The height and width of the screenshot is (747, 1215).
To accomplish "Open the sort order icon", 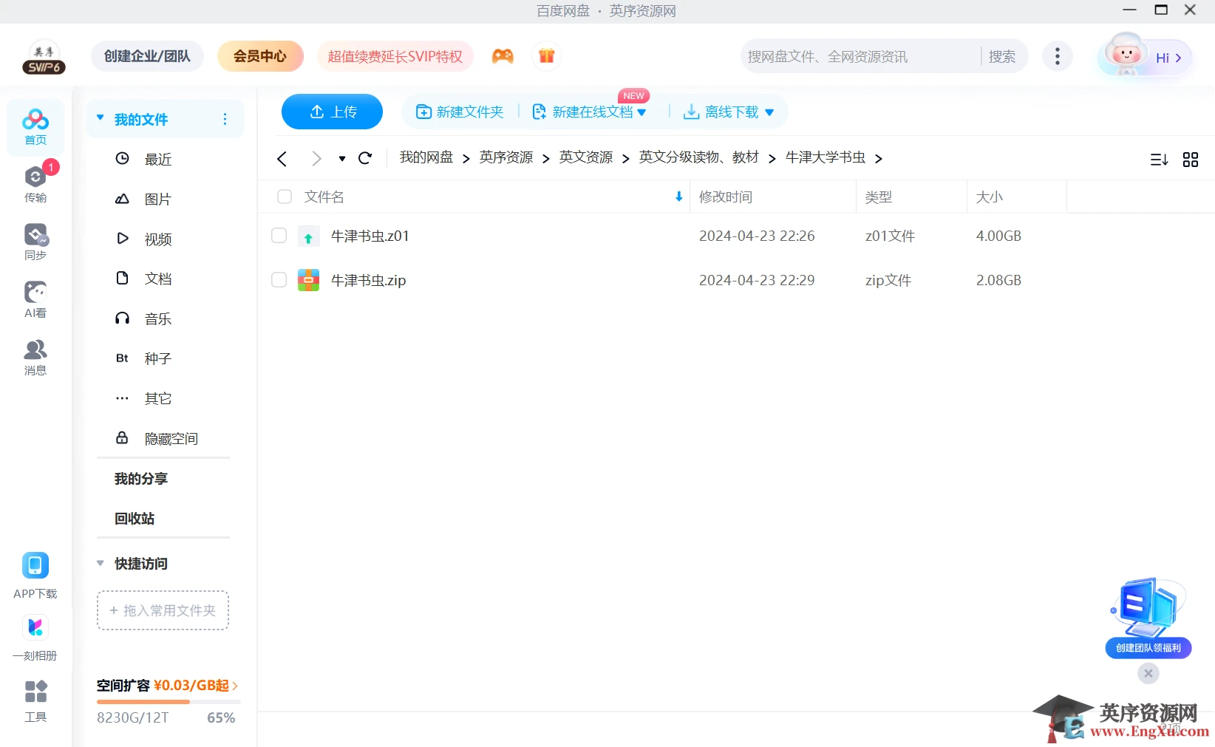I will 1159,160.
